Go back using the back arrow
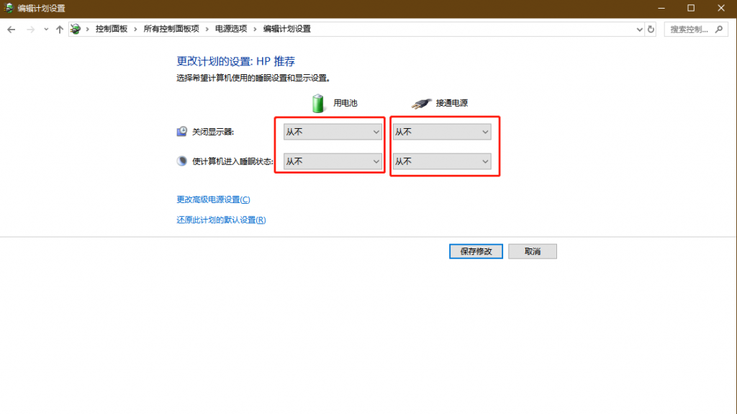The image size is (737, 414). pos(12,30)
